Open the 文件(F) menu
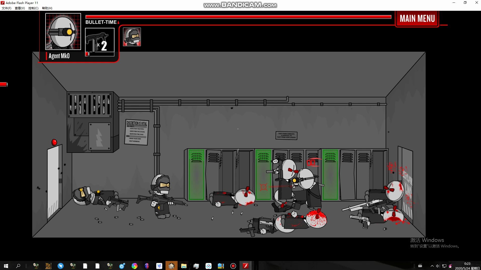This screenshot has height=270, width=481. coord(7,8)
